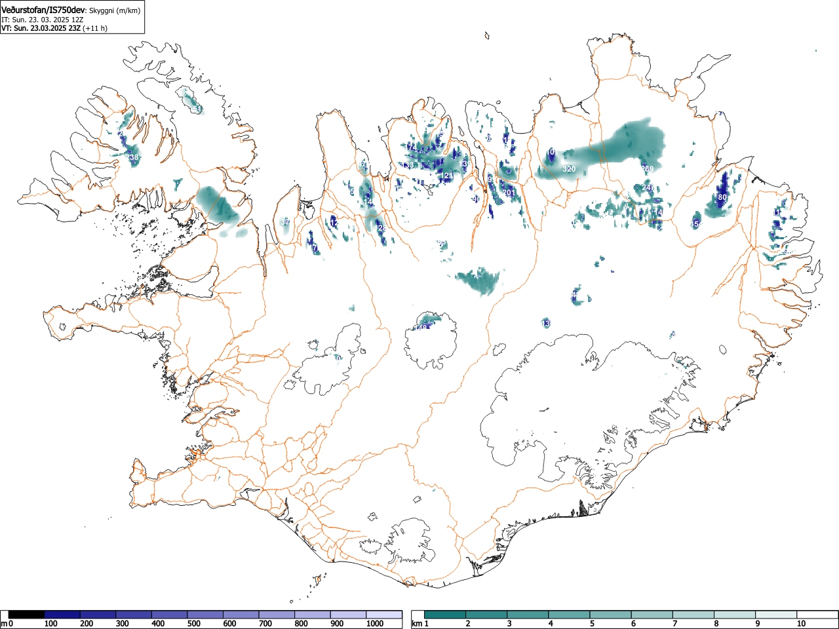Pick the 4–5 km teal legend swatch
Viewport: 839px width, 629px height.
pos(570,615)
